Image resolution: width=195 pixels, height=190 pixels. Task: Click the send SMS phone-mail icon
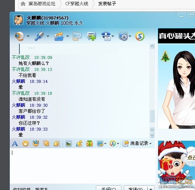coord(77,36)
